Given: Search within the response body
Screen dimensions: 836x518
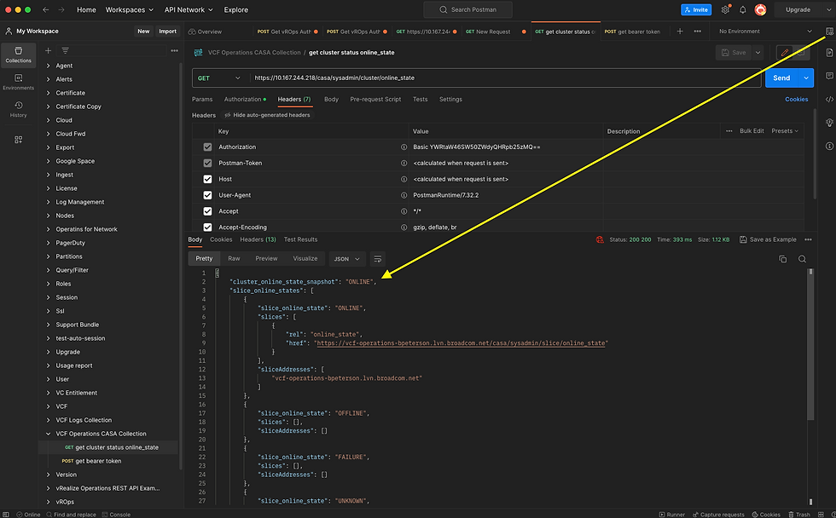Looking at the screenshot, I should pyautogui.click(x=802, y=259).
